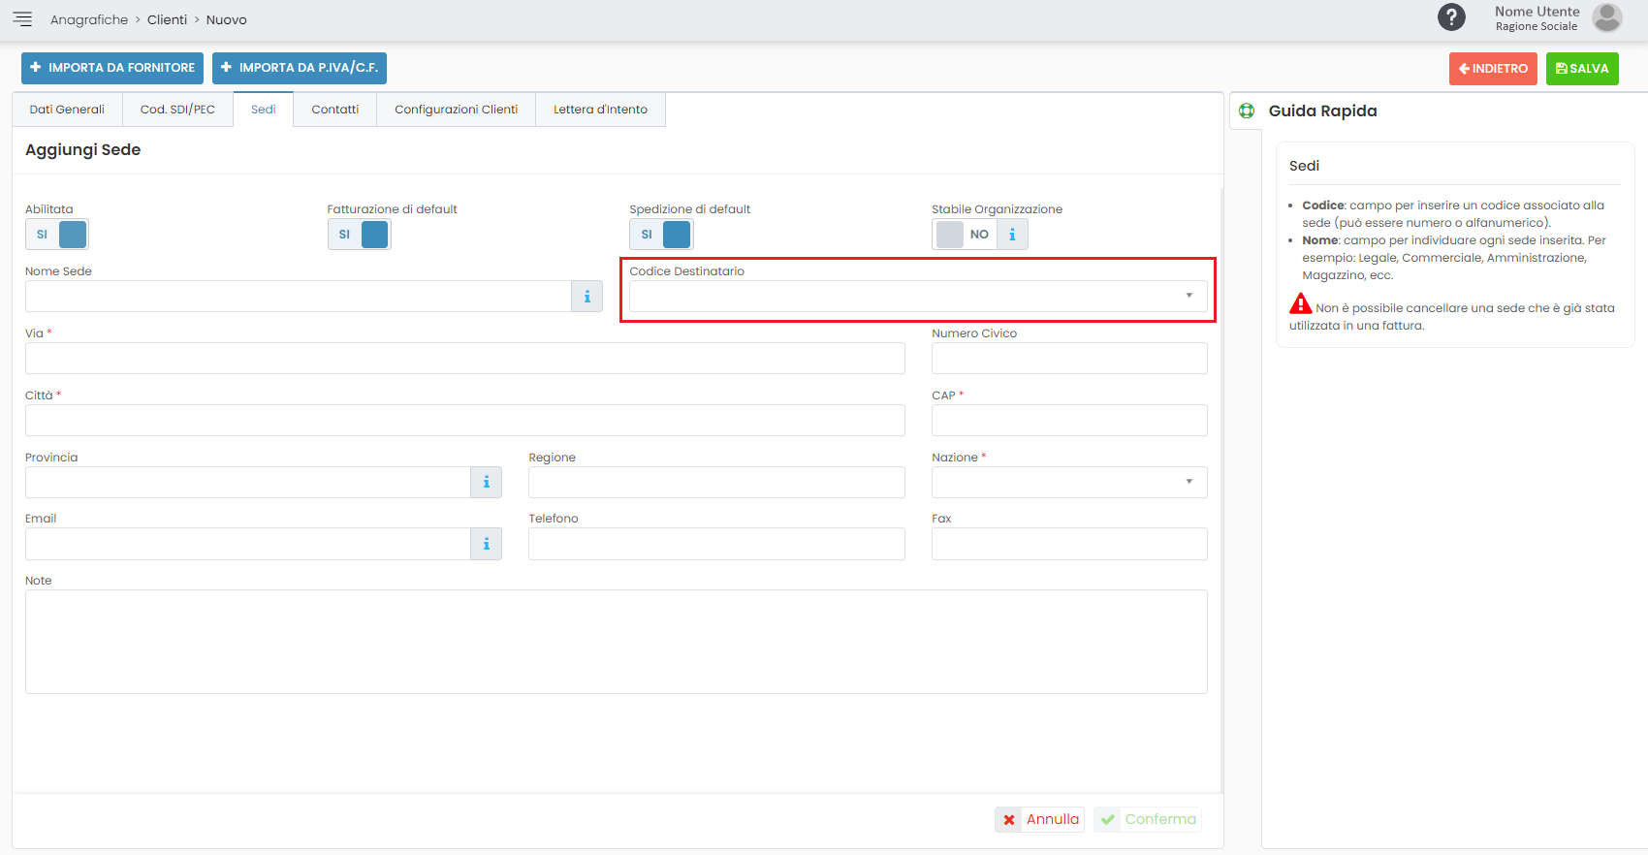Focus the Numero Civico field
The height and width of the screenshot is (855, 1648).
pyautogui.click(x=1069, y=359)
